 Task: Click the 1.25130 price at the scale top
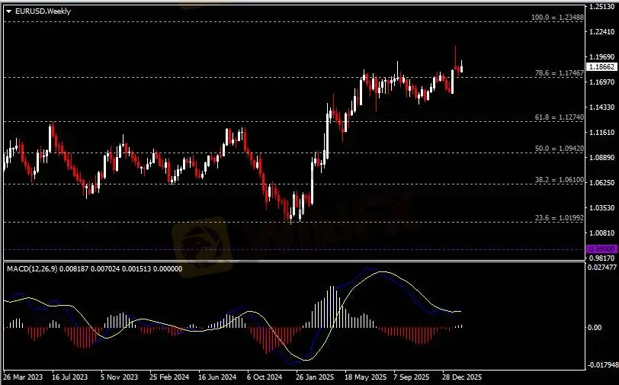pos(603,7)
